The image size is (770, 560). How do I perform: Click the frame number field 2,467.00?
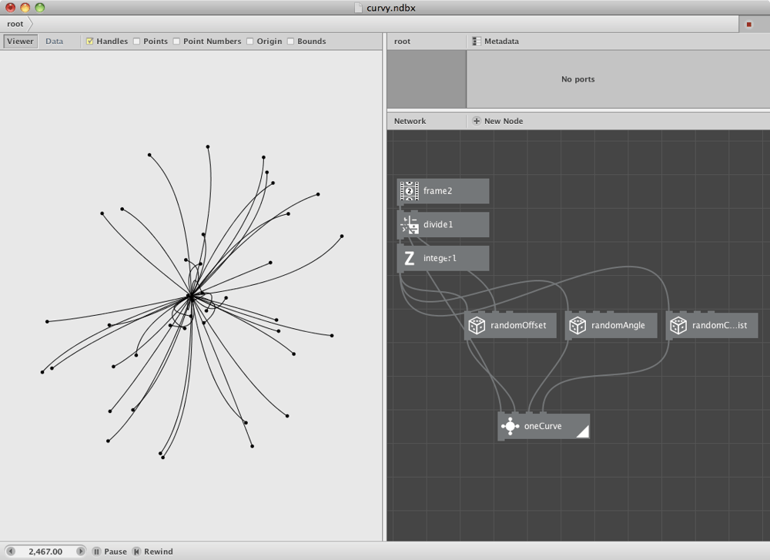(x=45, y=552)
